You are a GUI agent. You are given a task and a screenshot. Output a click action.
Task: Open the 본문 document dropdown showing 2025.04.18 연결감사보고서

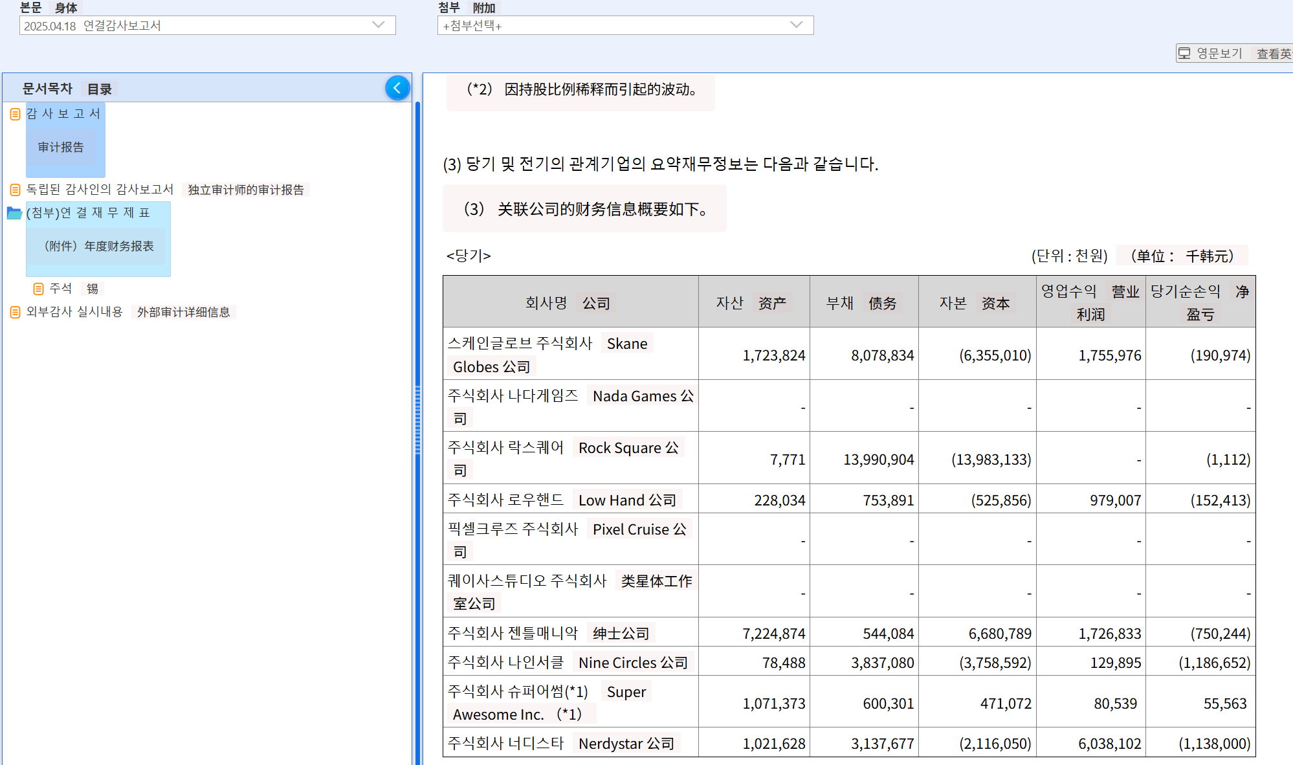[x=208, y=25]
